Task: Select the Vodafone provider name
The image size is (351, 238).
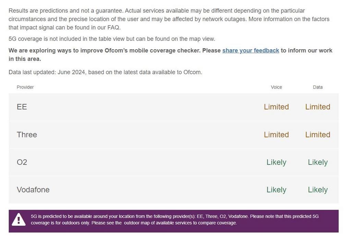Action: pos(33,190)
